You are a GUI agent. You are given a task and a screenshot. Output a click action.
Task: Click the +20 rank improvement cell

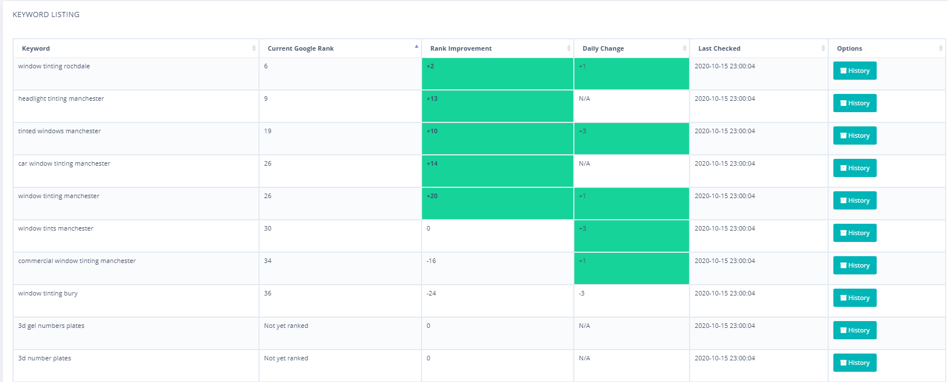click(x=497, y=203)
